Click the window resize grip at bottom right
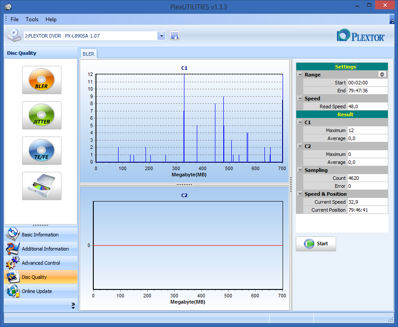Viewport: 398px width, 327px height. 390,320
